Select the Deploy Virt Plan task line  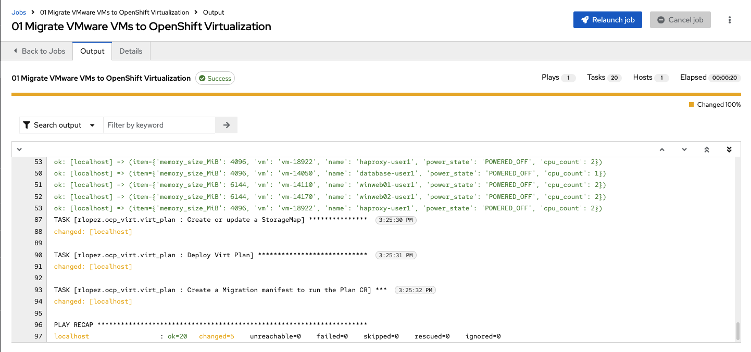point(210,255)
